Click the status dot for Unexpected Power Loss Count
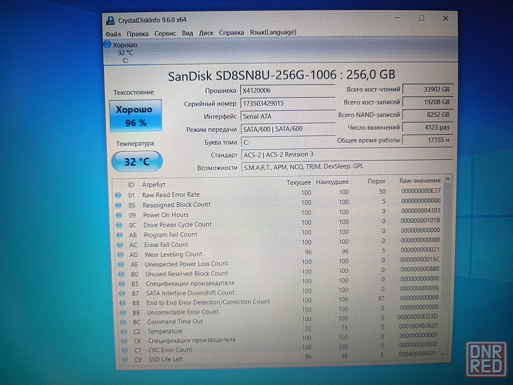The width and height of the screenshot is (513, 385). 121,264
